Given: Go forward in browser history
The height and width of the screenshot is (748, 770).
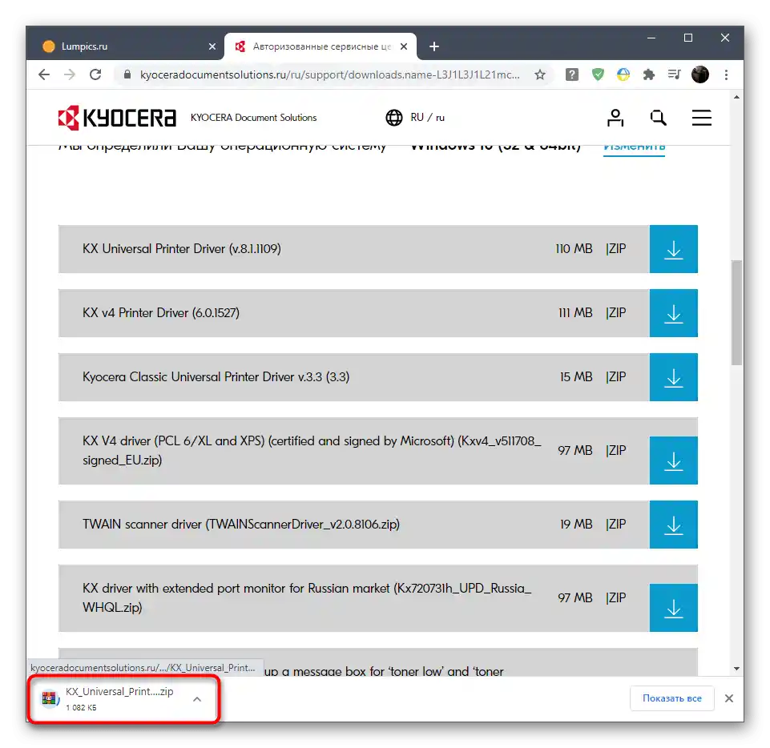Looking at the screenshot, I should point(70,74).
